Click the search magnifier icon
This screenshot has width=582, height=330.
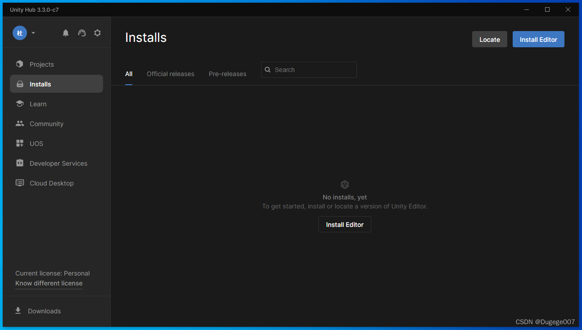tap(268, 70)
